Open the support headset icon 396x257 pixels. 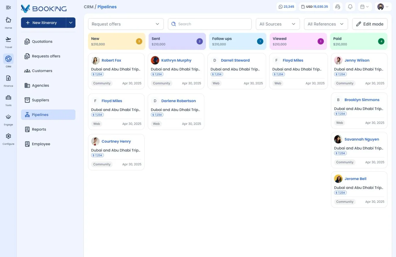[x=338, y=7]
